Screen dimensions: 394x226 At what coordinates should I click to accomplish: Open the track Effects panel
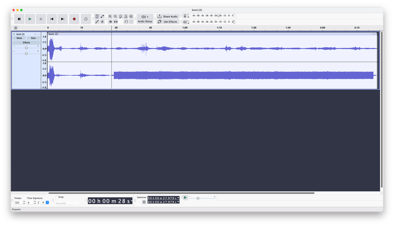pos(26,42)
